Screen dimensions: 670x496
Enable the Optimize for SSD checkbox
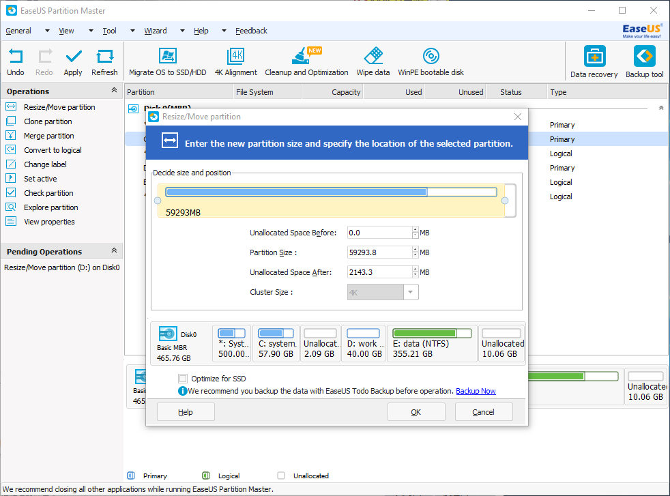pyautogui.click(x=183, y=379)
